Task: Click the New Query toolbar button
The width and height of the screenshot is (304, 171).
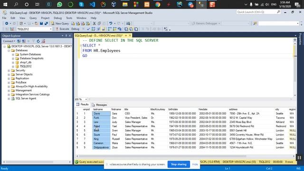Action: coord(60,23)
